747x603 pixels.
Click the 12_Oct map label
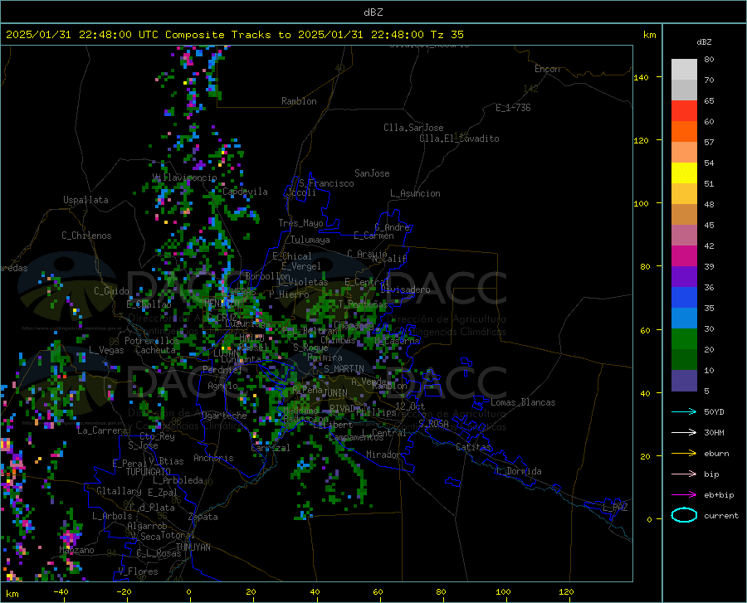coord(410,406)
